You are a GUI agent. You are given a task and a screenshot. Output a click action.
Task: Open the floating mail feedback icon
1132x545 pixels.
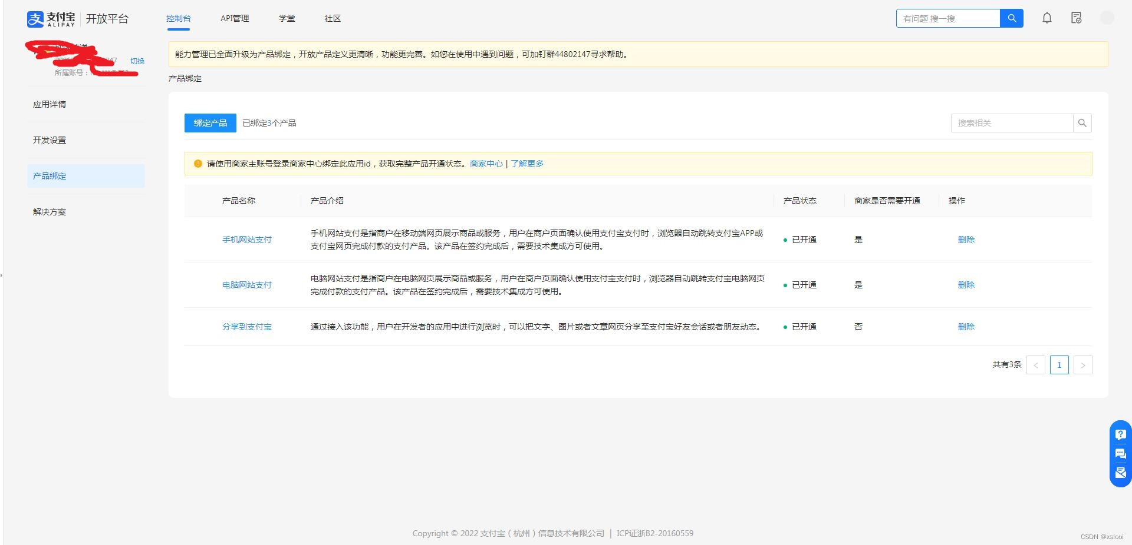(1121, 473)
